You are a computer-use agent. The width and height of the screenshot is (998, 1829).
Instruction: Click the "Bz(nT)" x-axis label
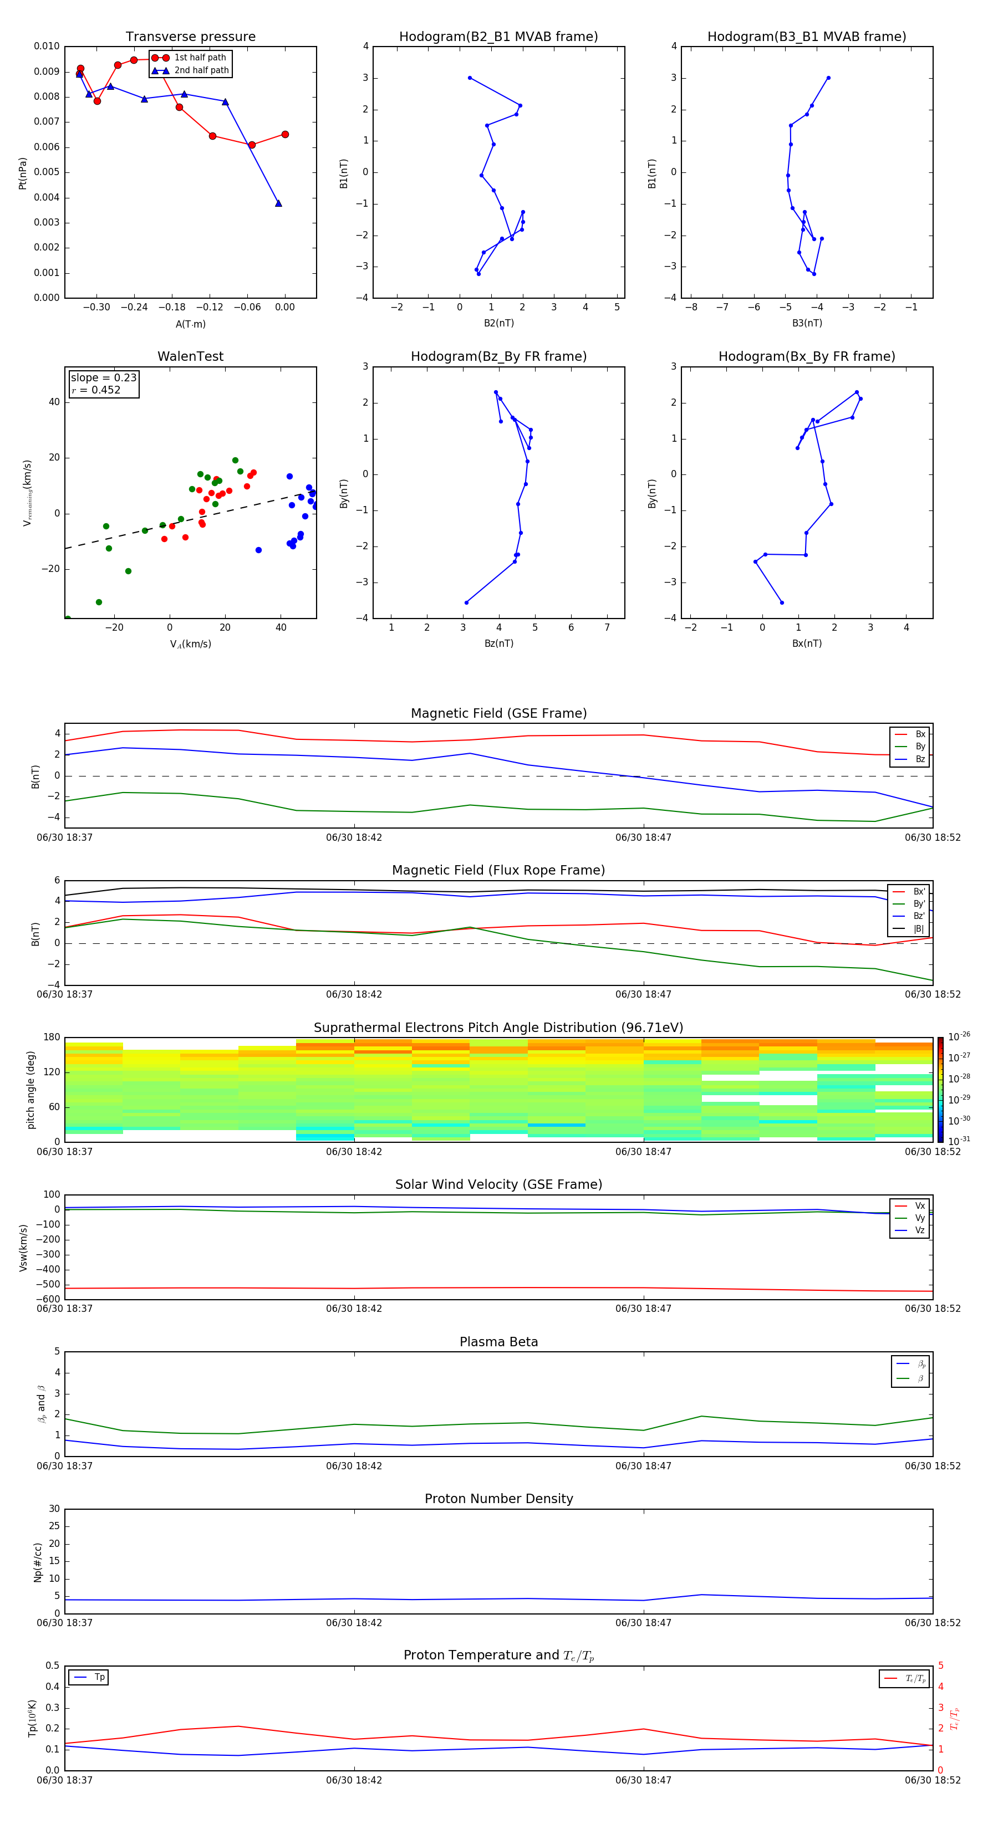(x=498, y=643)
